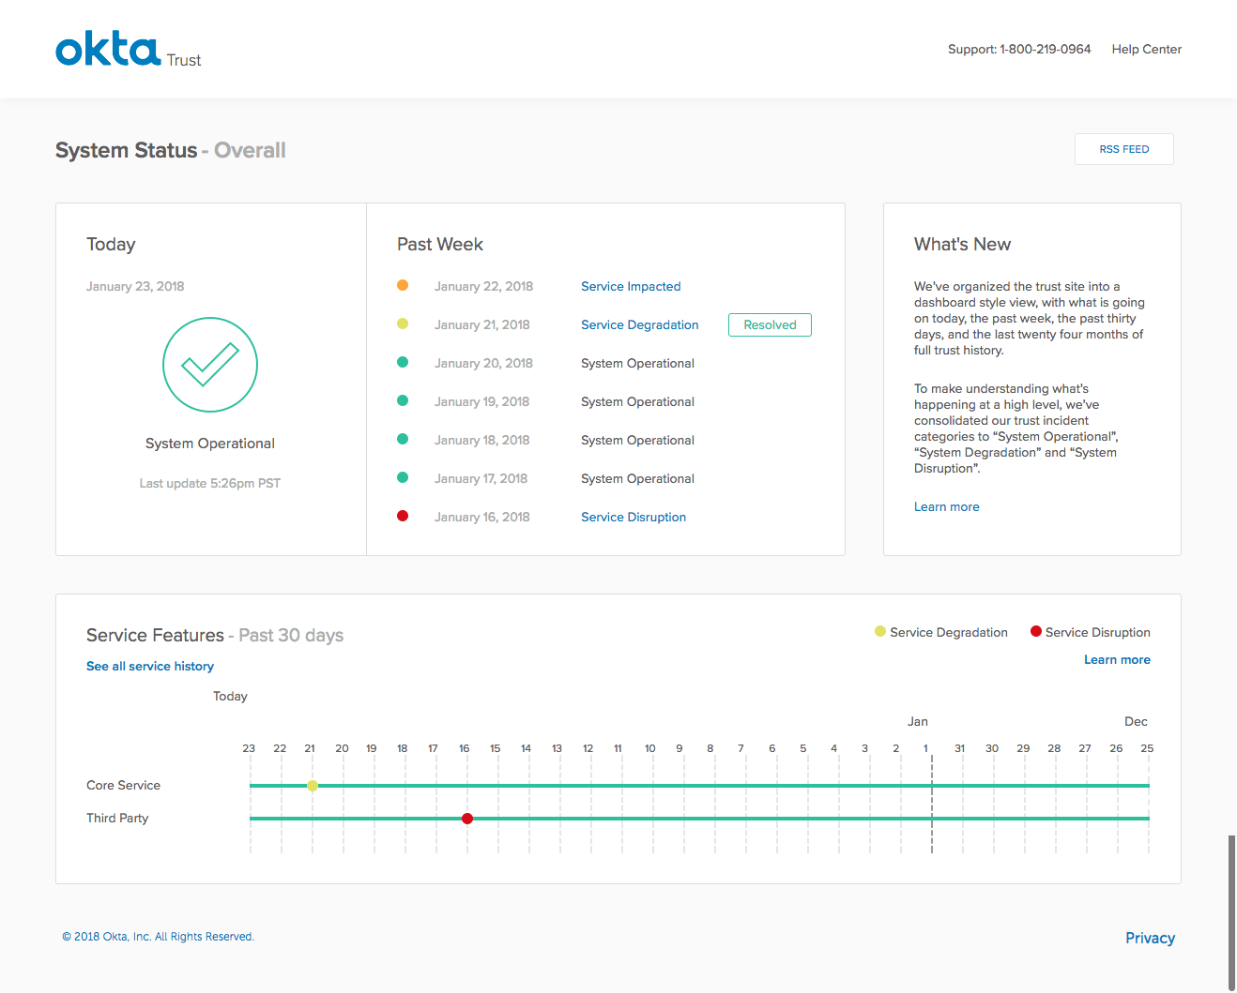Click the yellow degradation marker on Core Service timeline
This screenshot has height=993, width=1237.
pyautogui.click(x=313, y=786)
